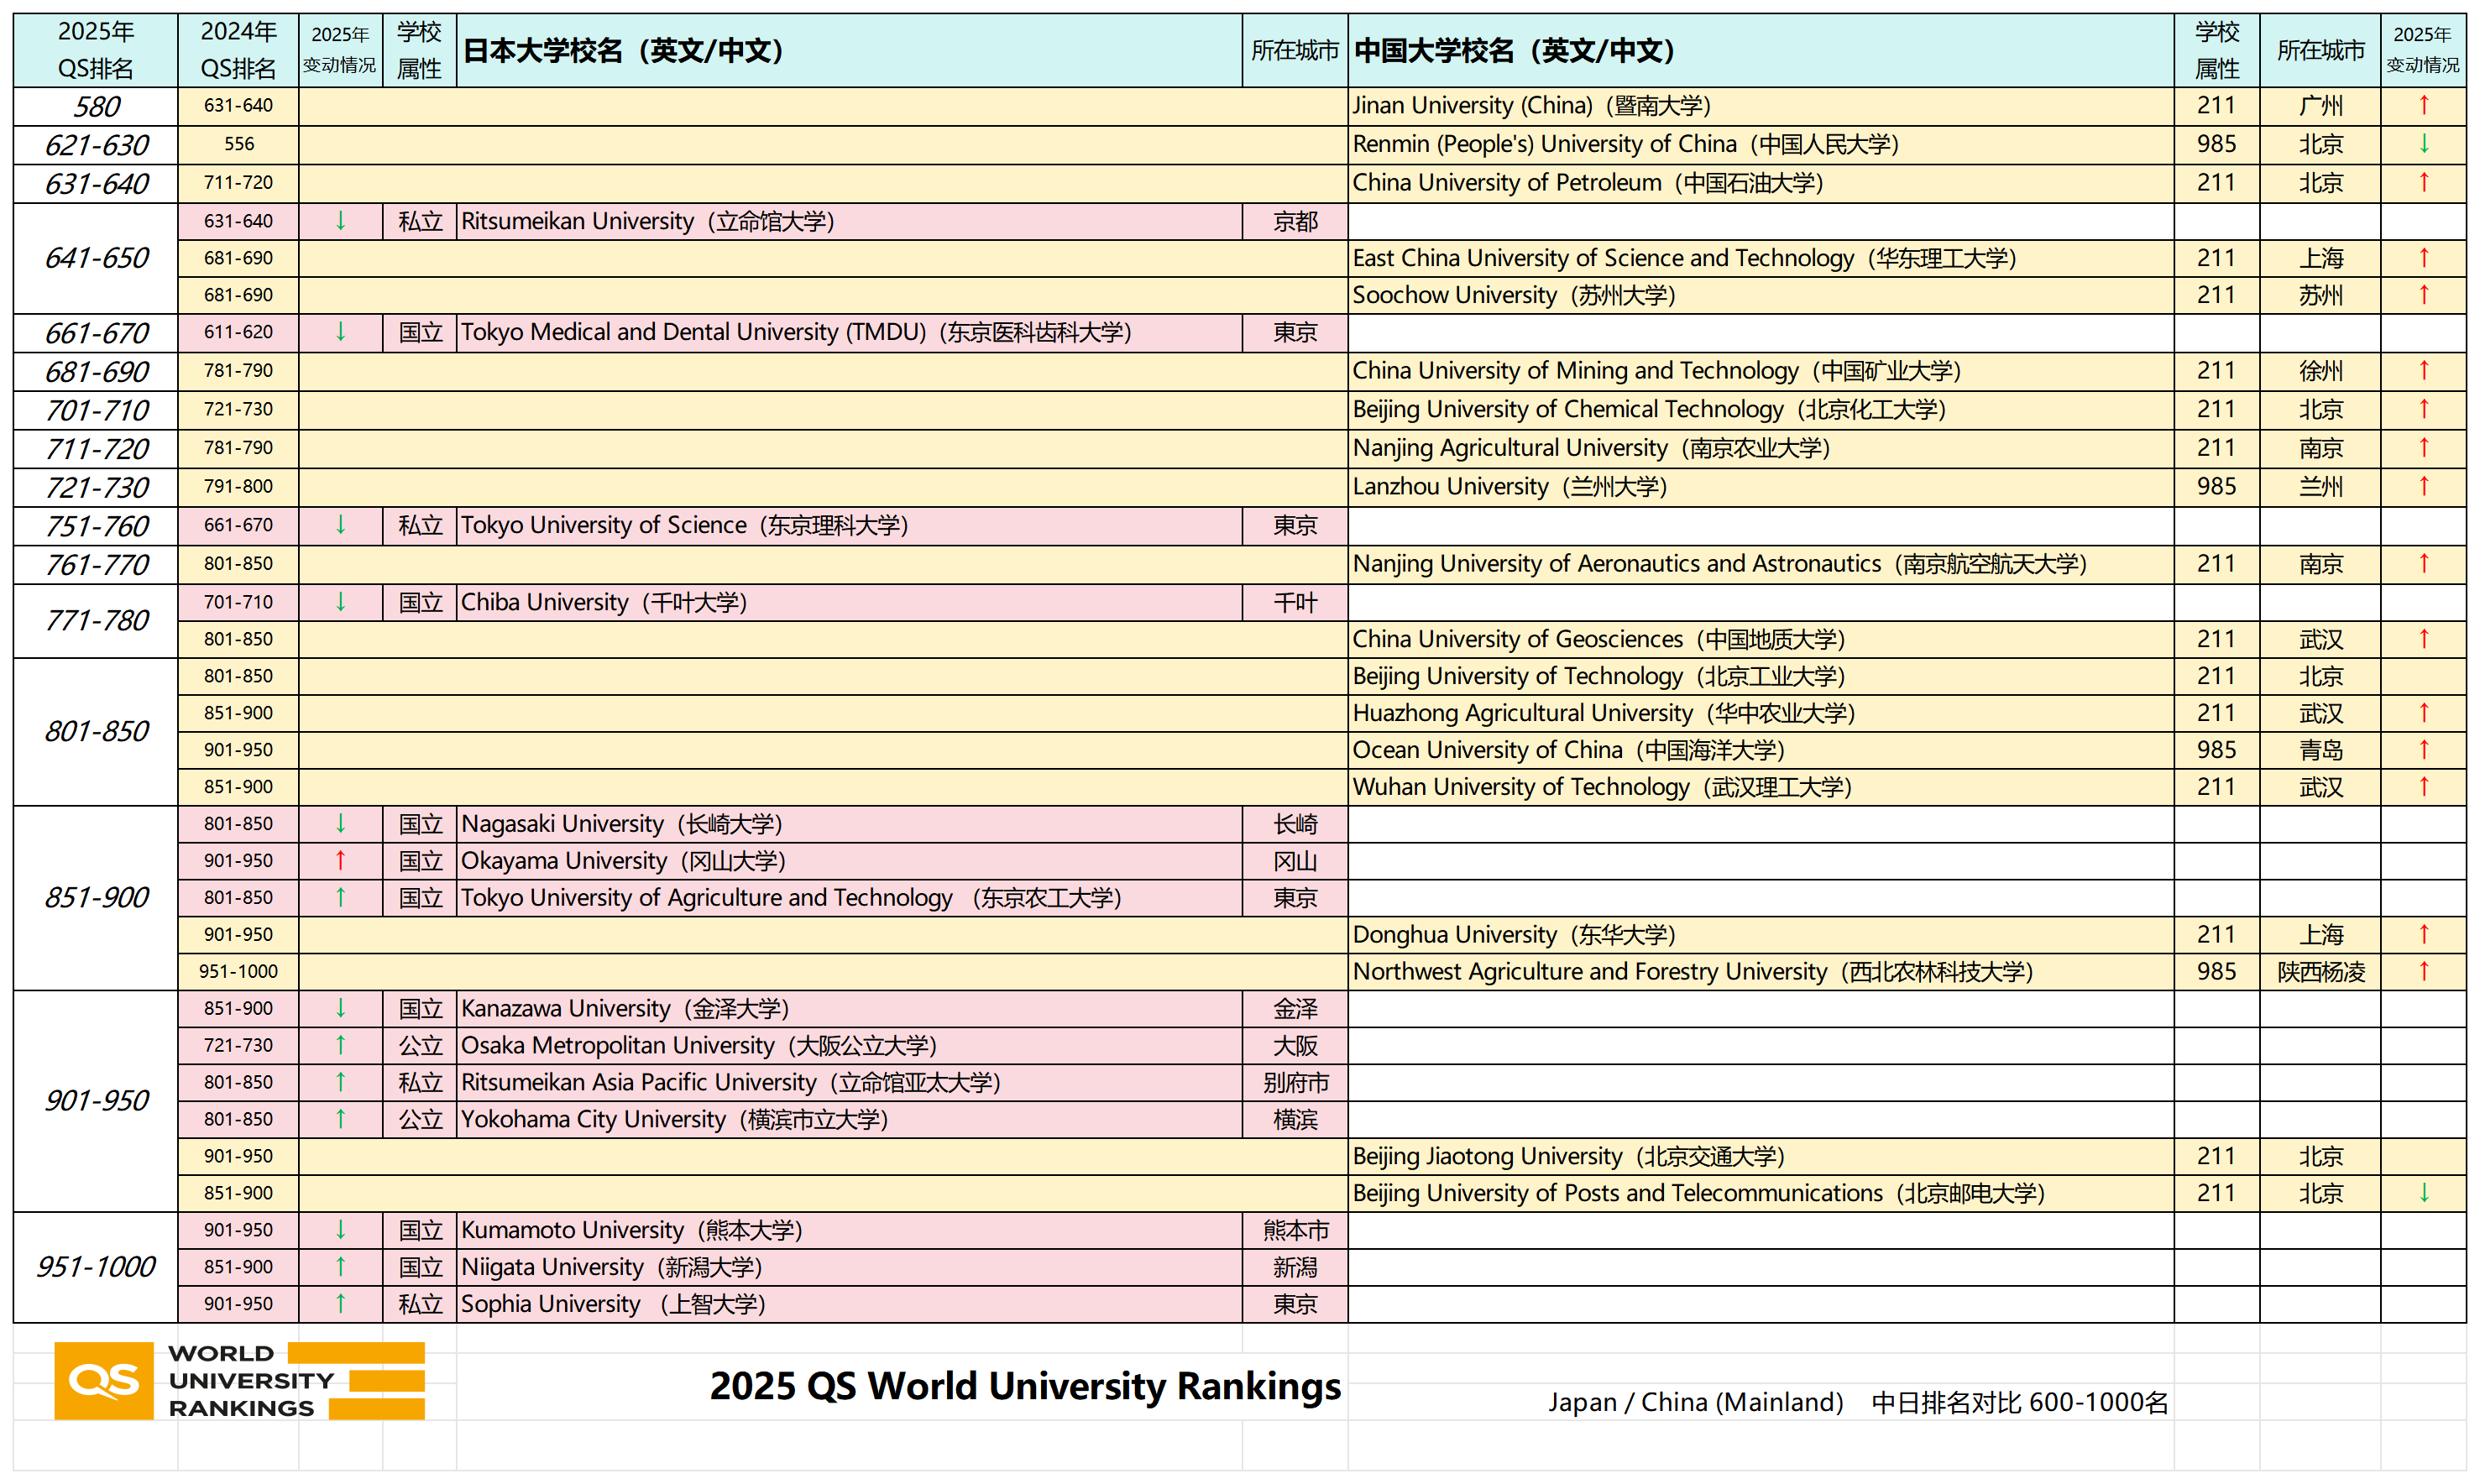Select the 580 rank cell

[x=96, y=106]
